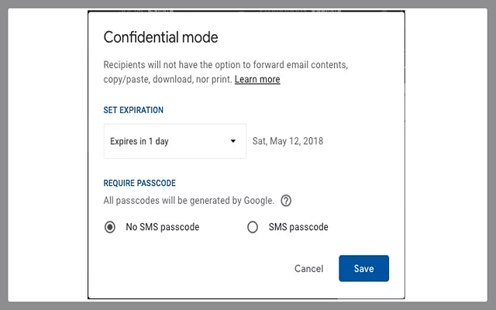Click the dropdown arrow in expiration box

pyautogui.click(x=232, y=141)
